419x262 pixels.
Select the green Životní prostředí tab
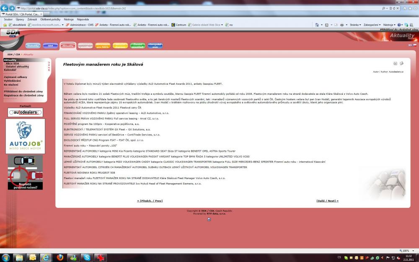pyautogui.click(x=137, y=46)
